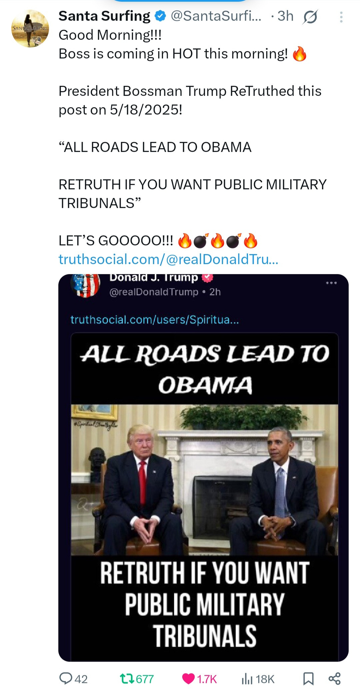Open the Santa Surfing display name
This screenshot has height=692, width=360.
(x=104, y=16)
